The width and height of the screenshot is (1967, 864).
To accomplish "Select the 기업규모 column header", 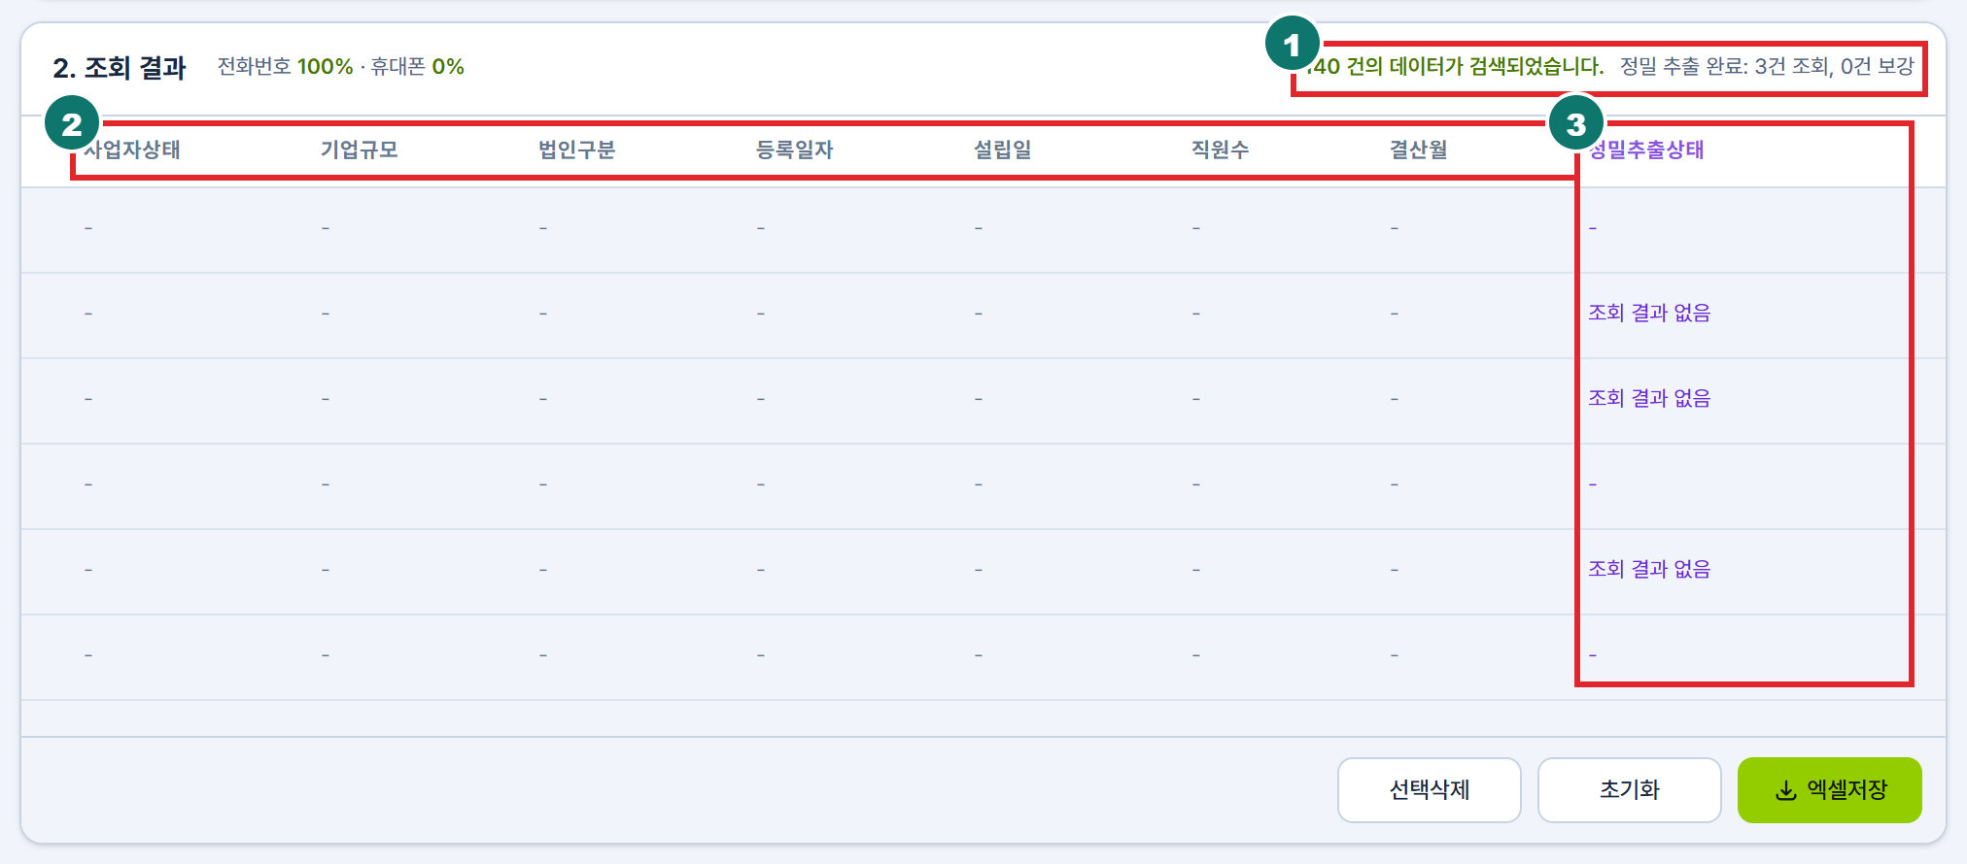I will (360, 150).
